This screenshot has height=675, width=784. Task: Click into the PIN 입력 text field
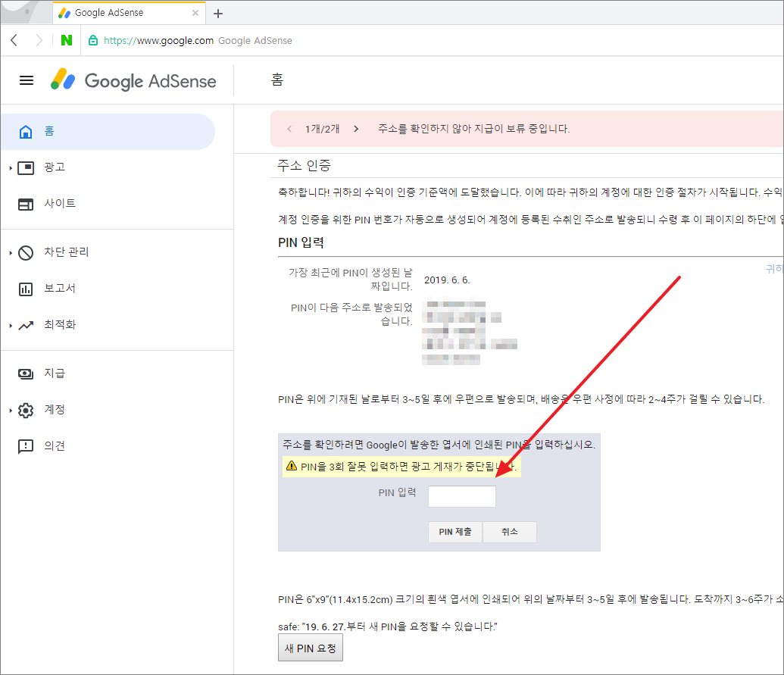pyautogui.click(x=462, y=496)
